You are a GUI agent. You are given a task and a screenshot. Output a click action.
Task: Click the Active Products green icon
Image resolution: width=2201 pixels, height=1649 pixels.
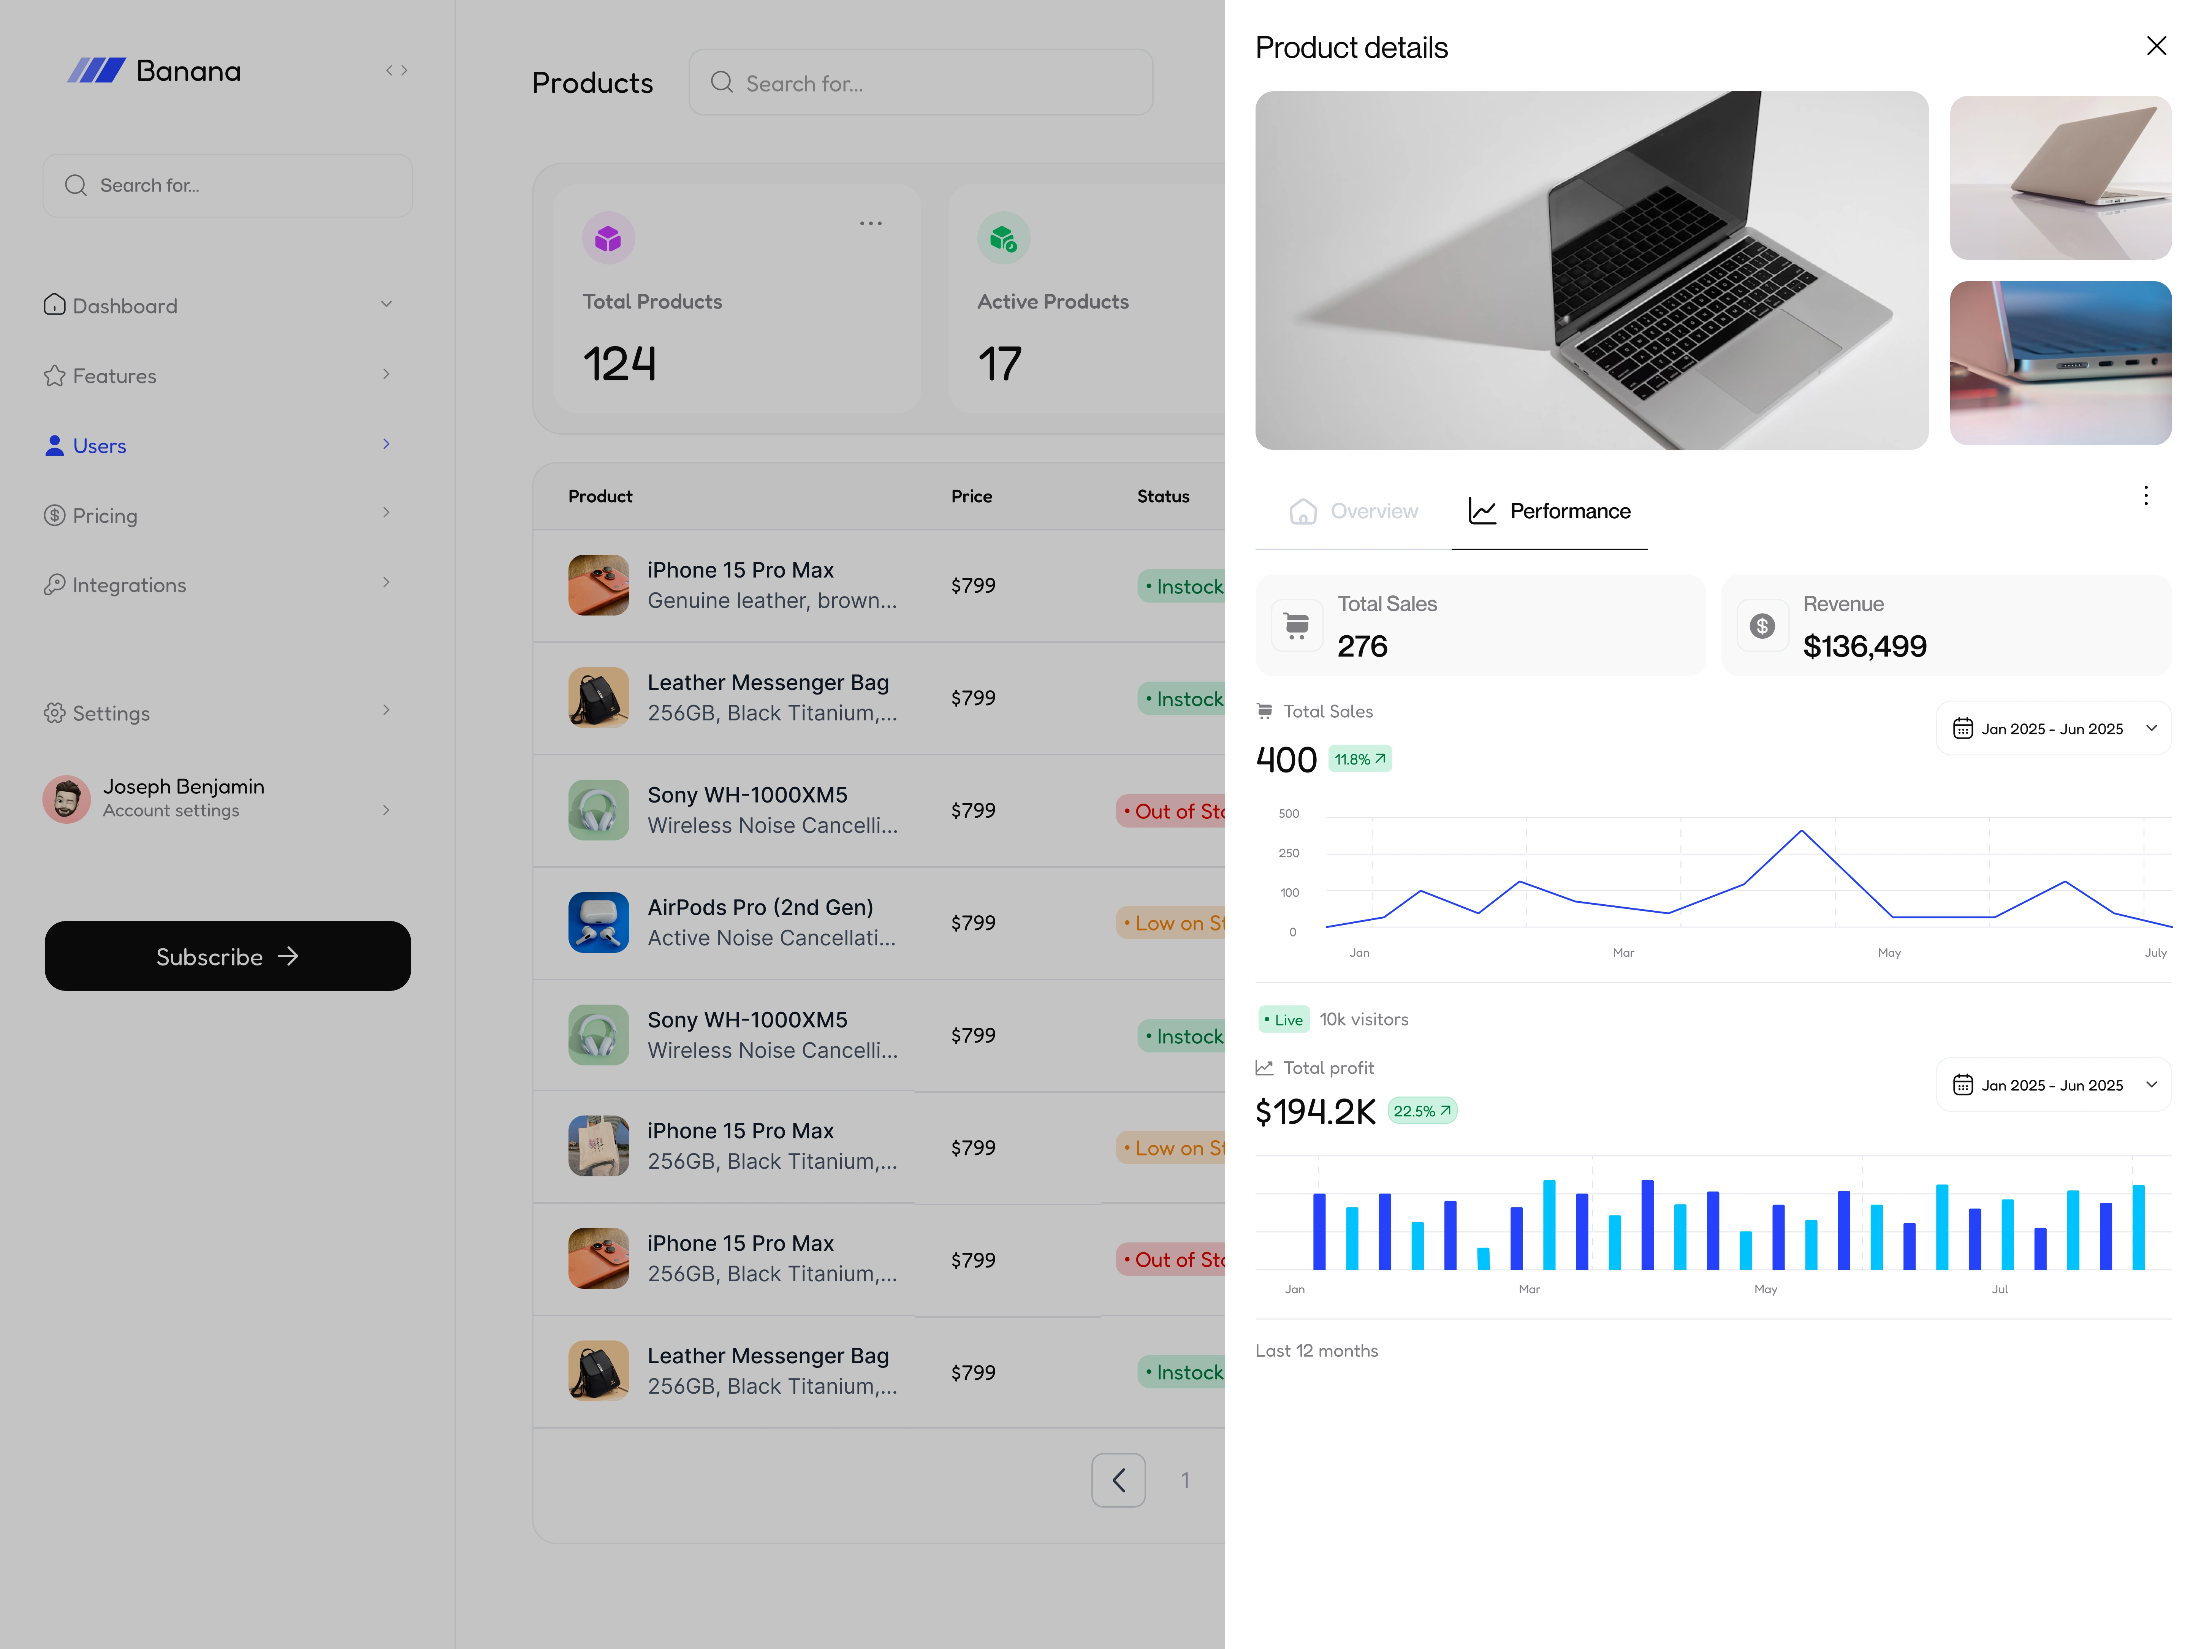[1003, 239]
